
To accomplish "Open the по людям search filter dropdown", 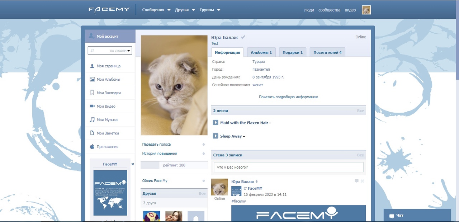I will point(129,51).
